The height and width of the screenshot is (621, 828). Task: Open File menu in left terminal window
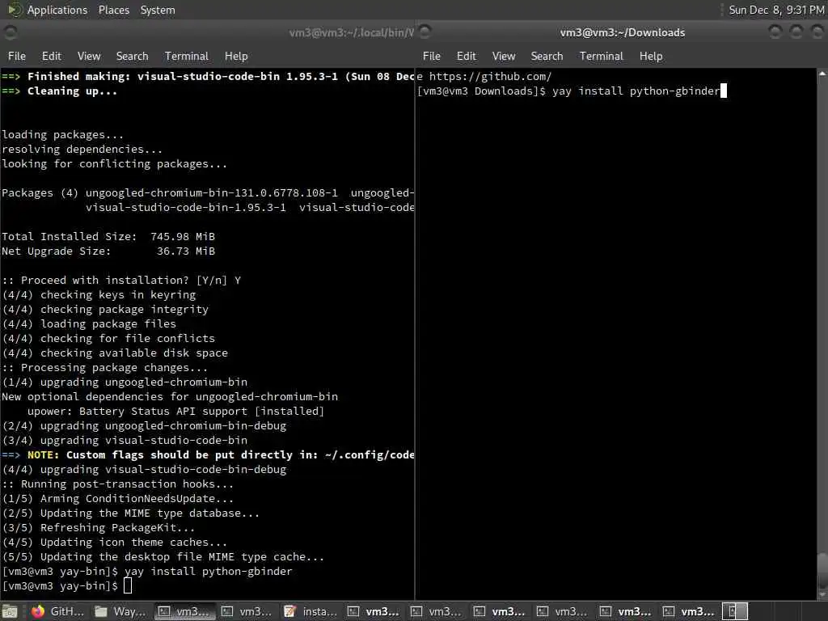(x=17, y=56)
